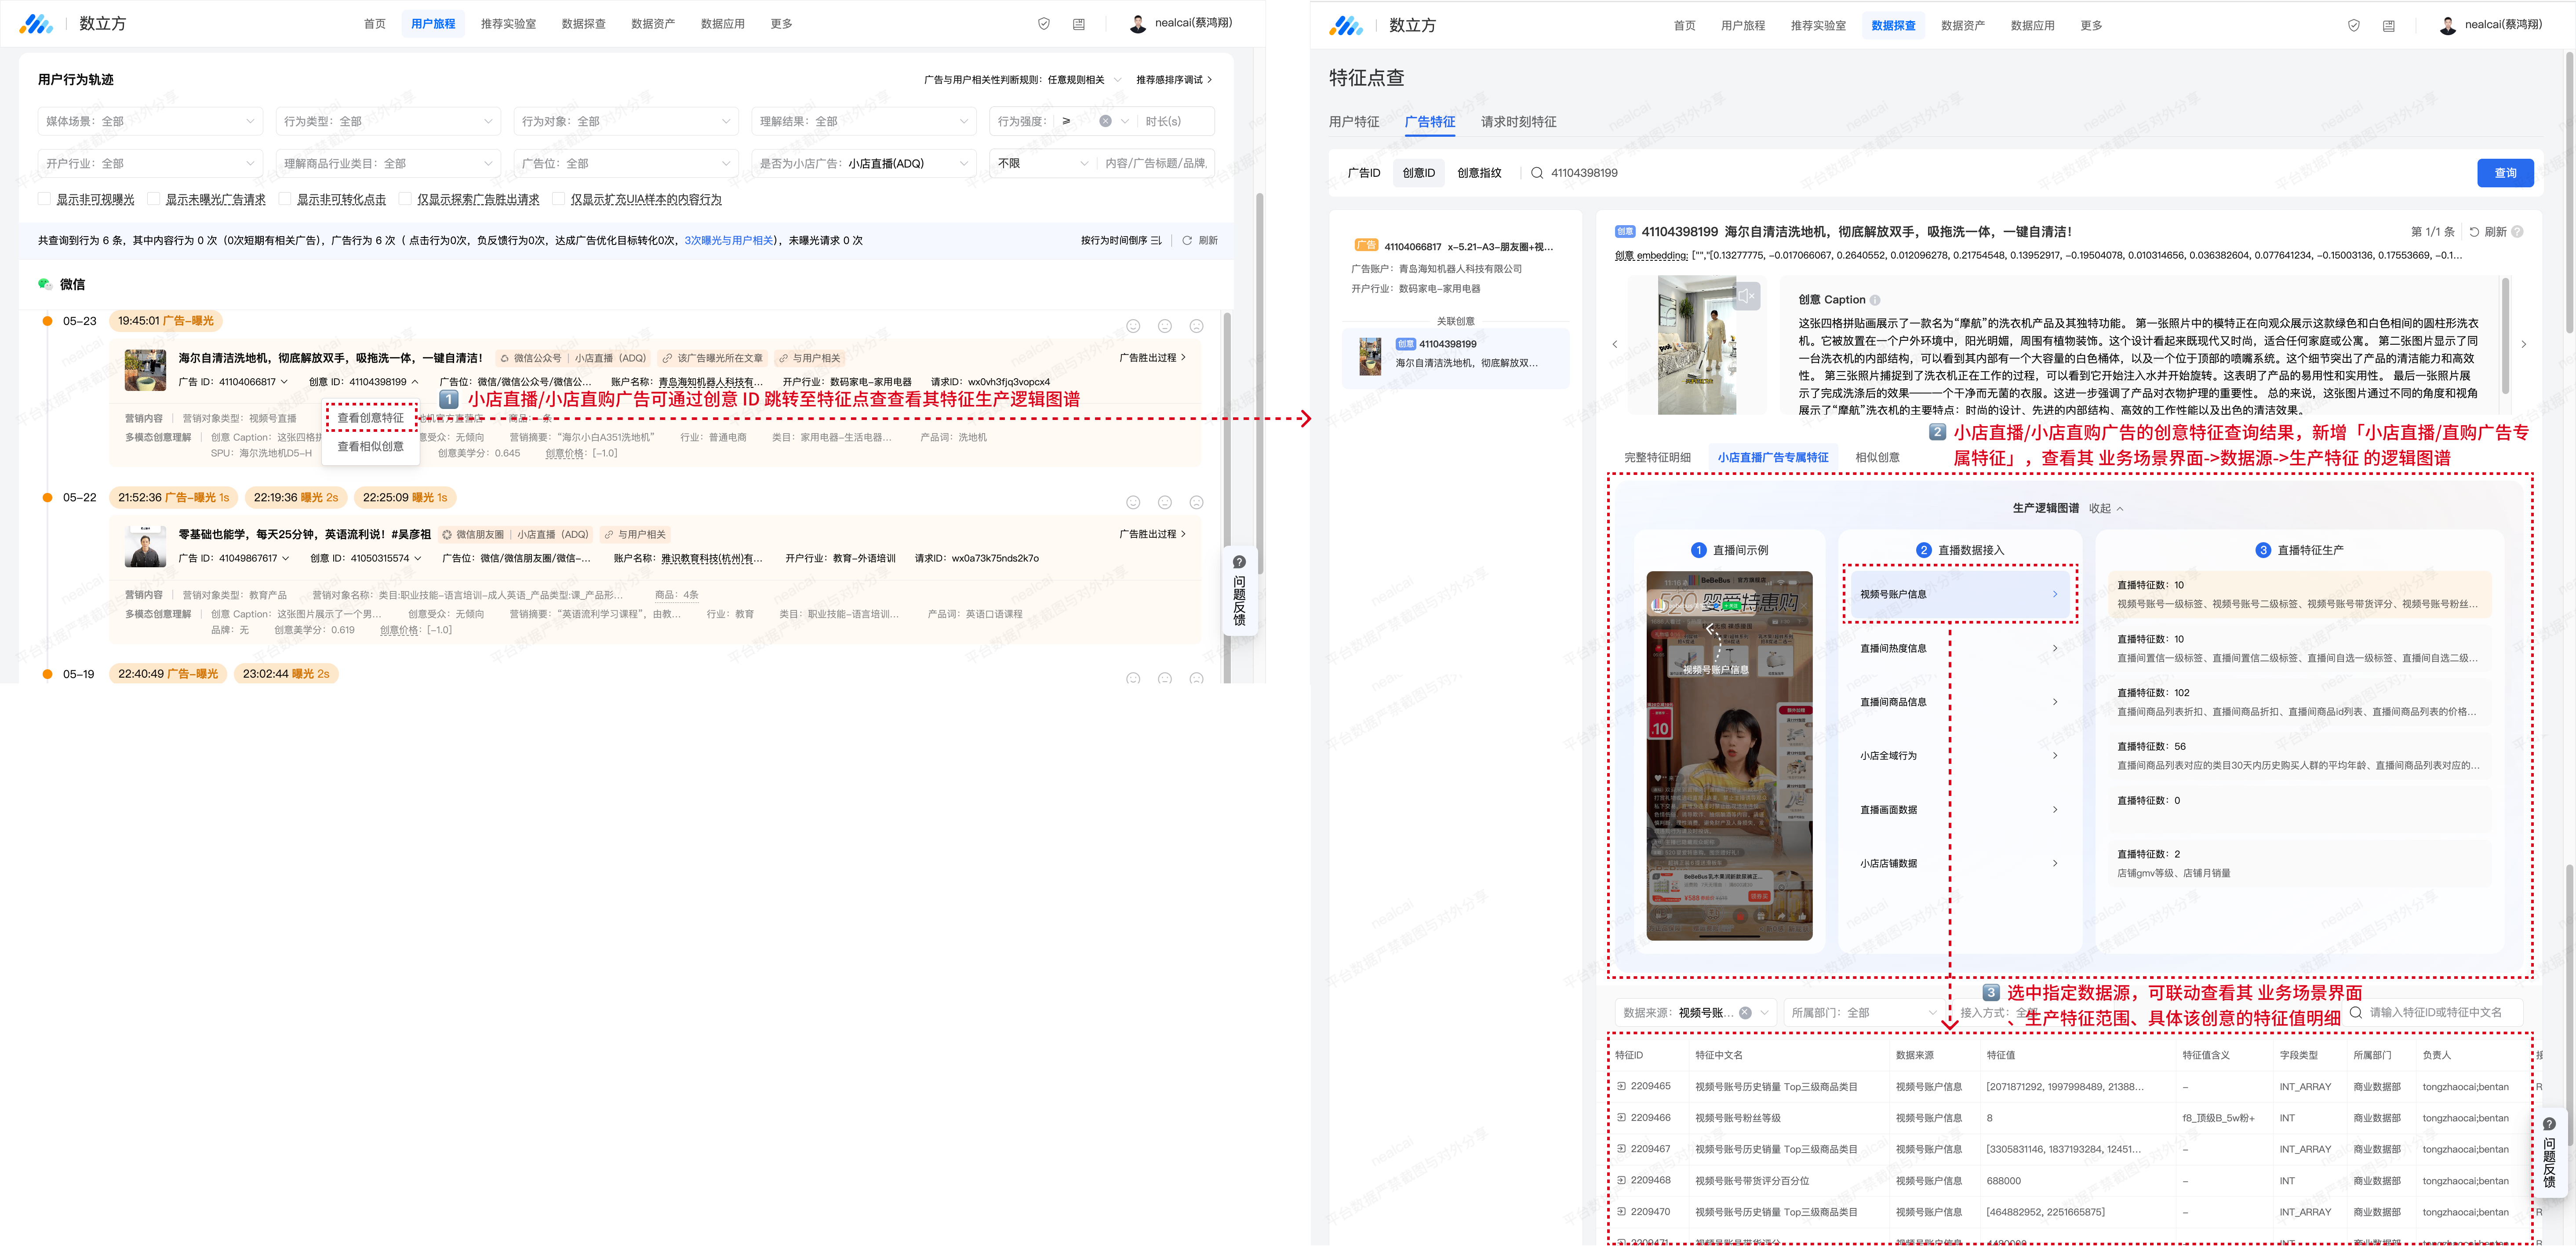Click the 问题反馈 help icon on left page

coord(1239,562)
